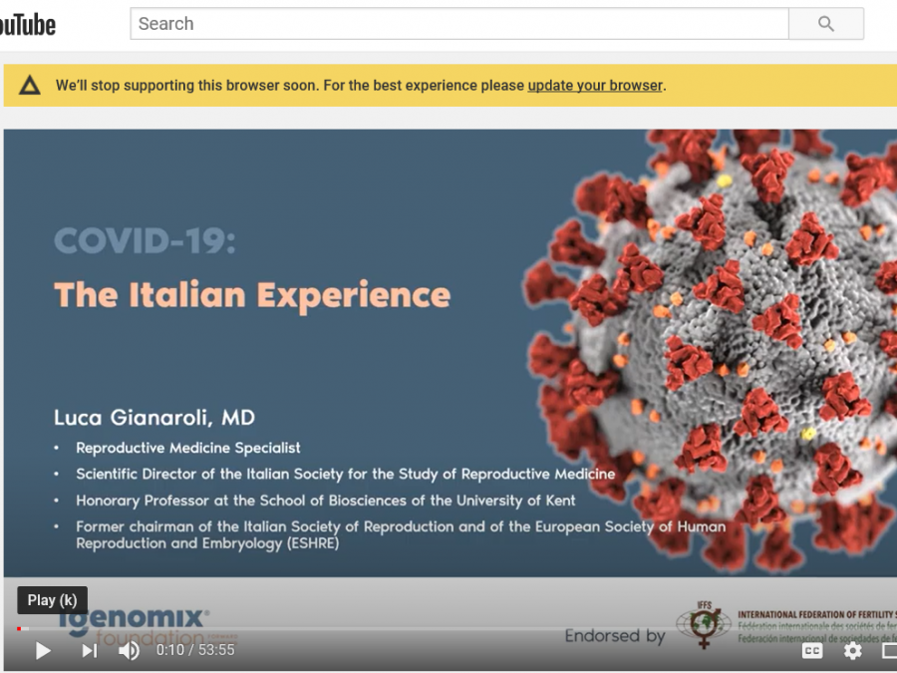This screenshot has width=897, height=673.
Task: Skip to the next video
Action: click(90, 650)
